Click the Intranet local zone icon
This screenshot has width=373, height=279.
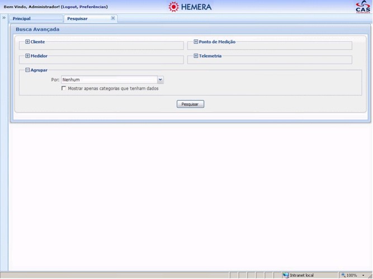(286, 275)
